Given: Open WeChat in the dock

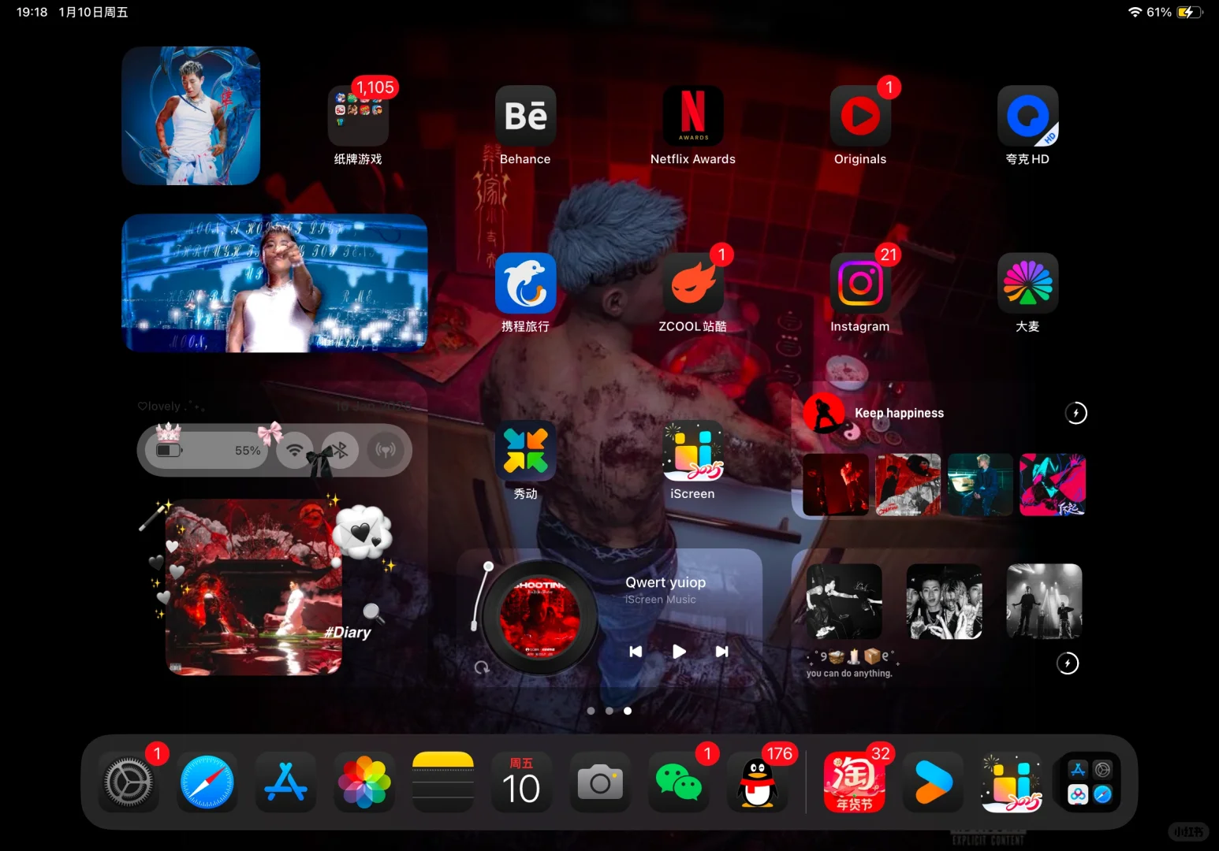Looking at the screenshot, I should [679, 782].
